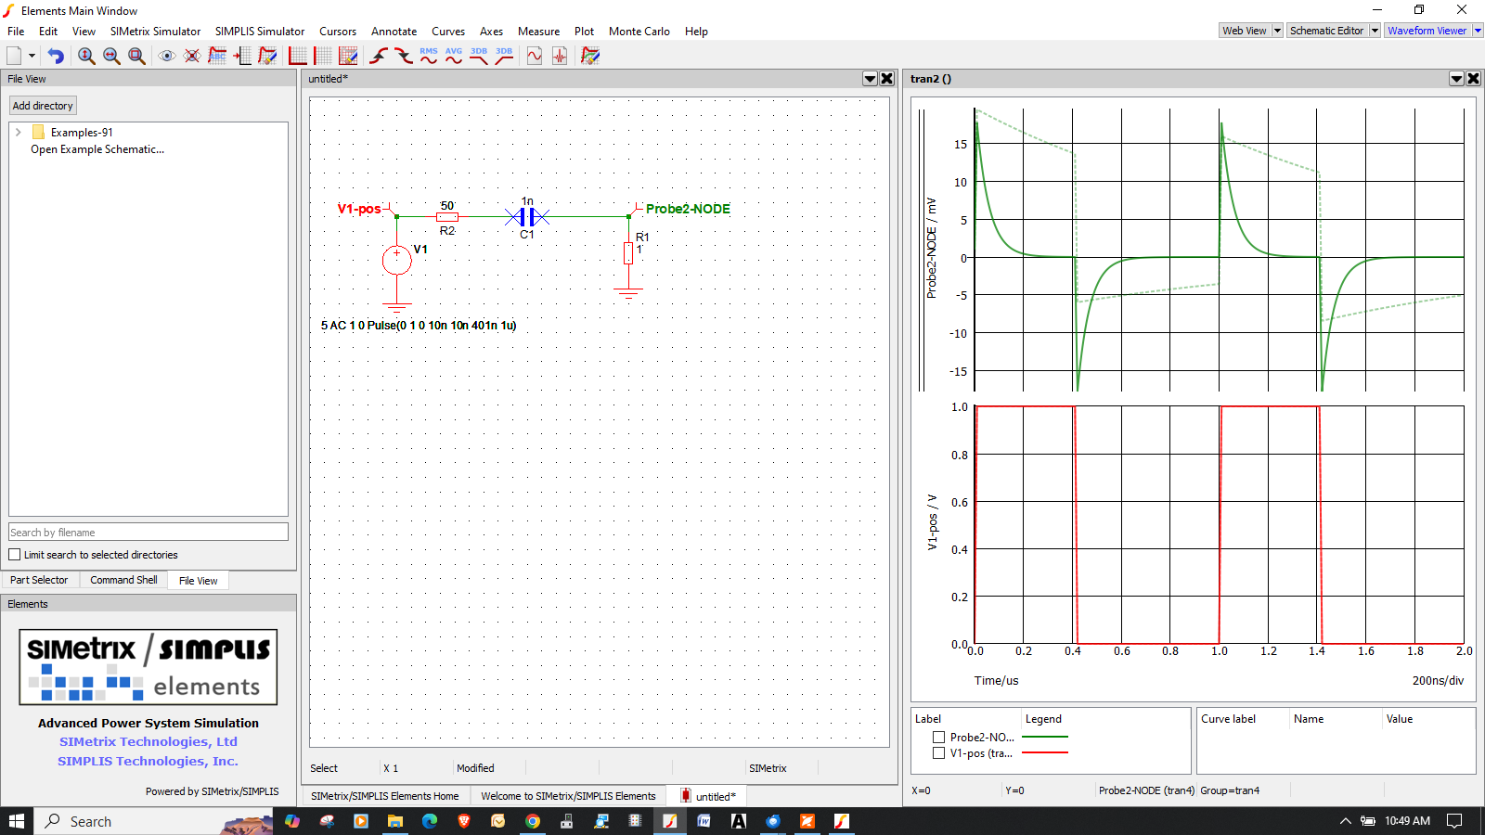Open File Explorer from the taskbar
This screenshot has height=835, width=1485.
click(395, 821)
